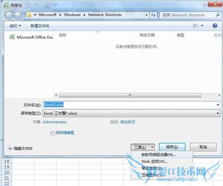Select Web 选项(W)... menu item
Viewport: 223px width, 186px height.
point(162,162)
